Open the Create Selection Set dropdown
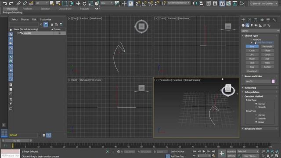 click(179, 3)
